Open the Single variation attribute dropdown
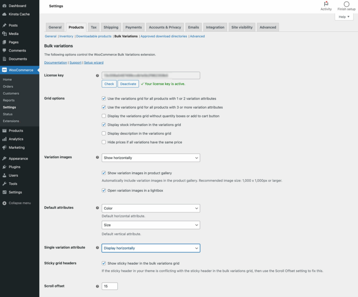The width and height of the screenshot is (358, 297). click(x=151, y=248)
